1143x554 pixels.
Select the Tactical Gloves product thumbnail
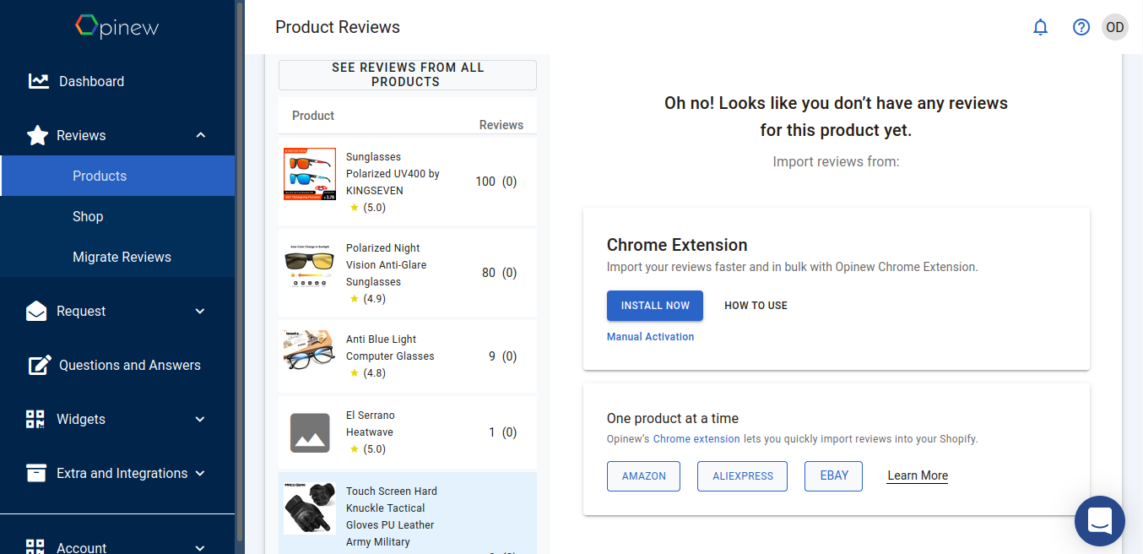tap(310, 508)
